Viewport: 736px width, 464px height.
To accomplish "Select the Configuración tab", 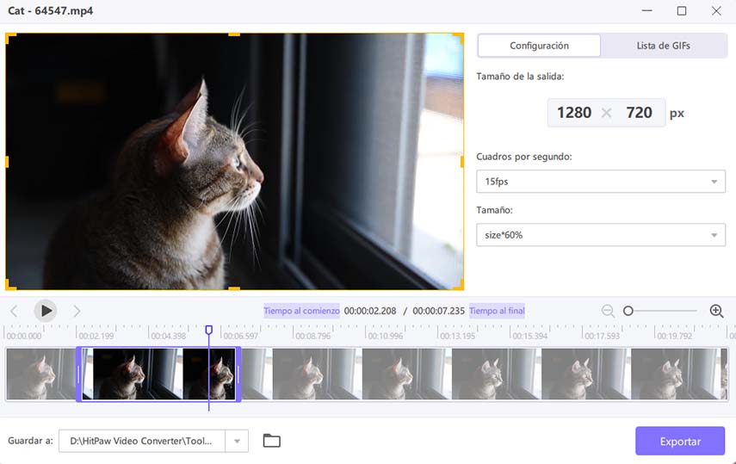I will (x=539, y=46).
